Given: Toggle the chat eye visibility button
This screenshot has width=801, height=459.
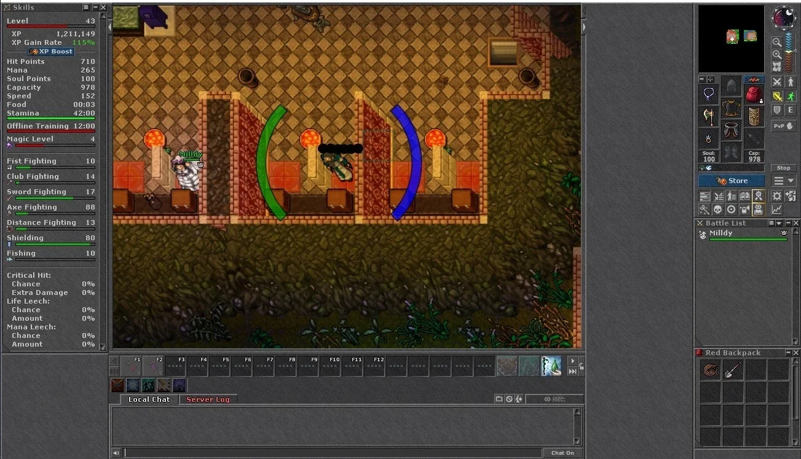Looking at the screenshot, I should tap(554, 399).
